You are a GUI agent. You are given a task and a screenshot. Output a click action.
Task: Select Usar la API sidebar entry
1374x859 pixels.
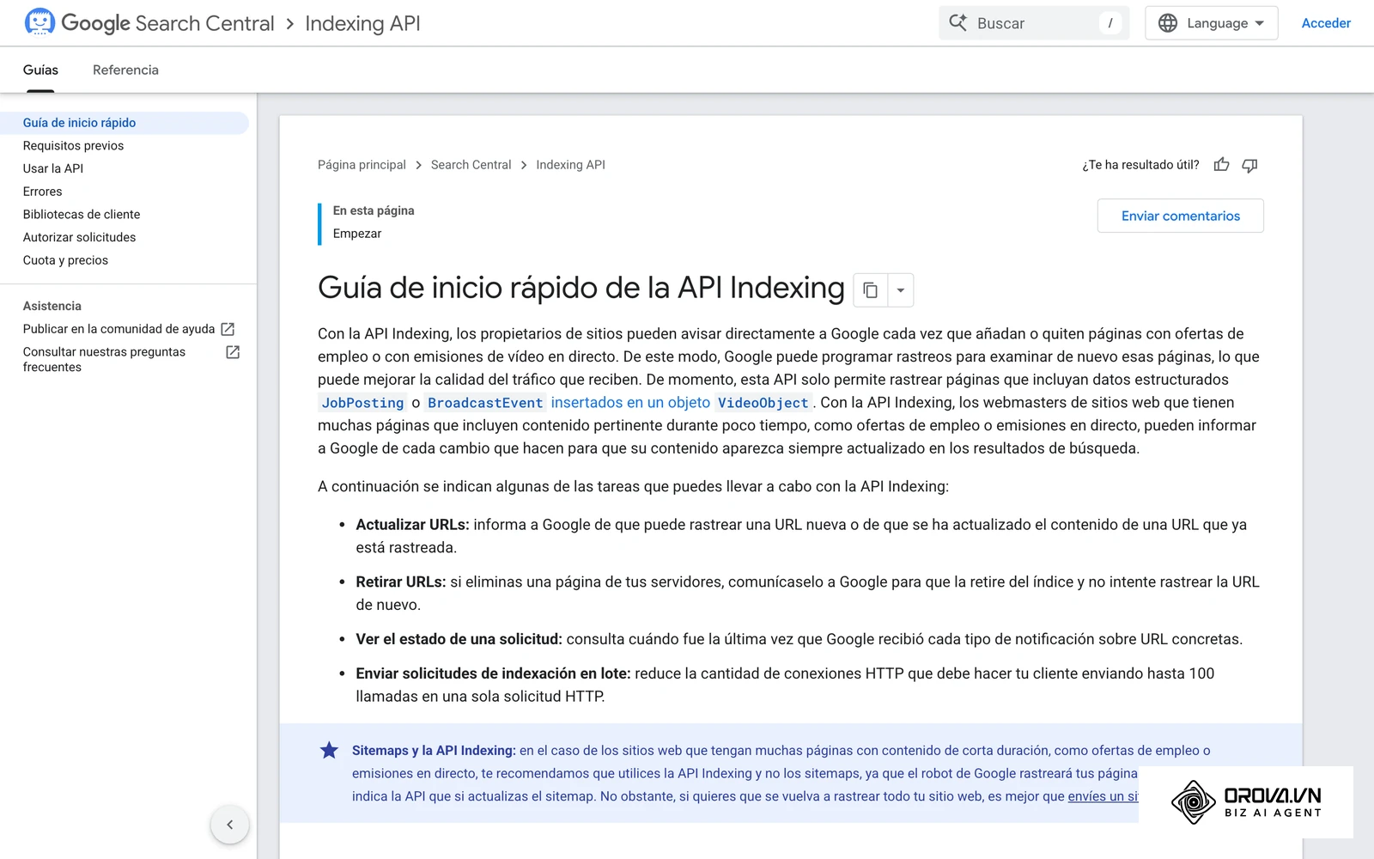[x=53, y=168]
